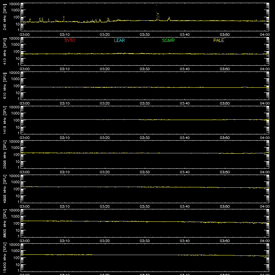This screenshot has width=275, height=275.
Task: Click the 03:50 time label under 610 MHz plot
Action: pyautogui.click(x=225, y=103)
